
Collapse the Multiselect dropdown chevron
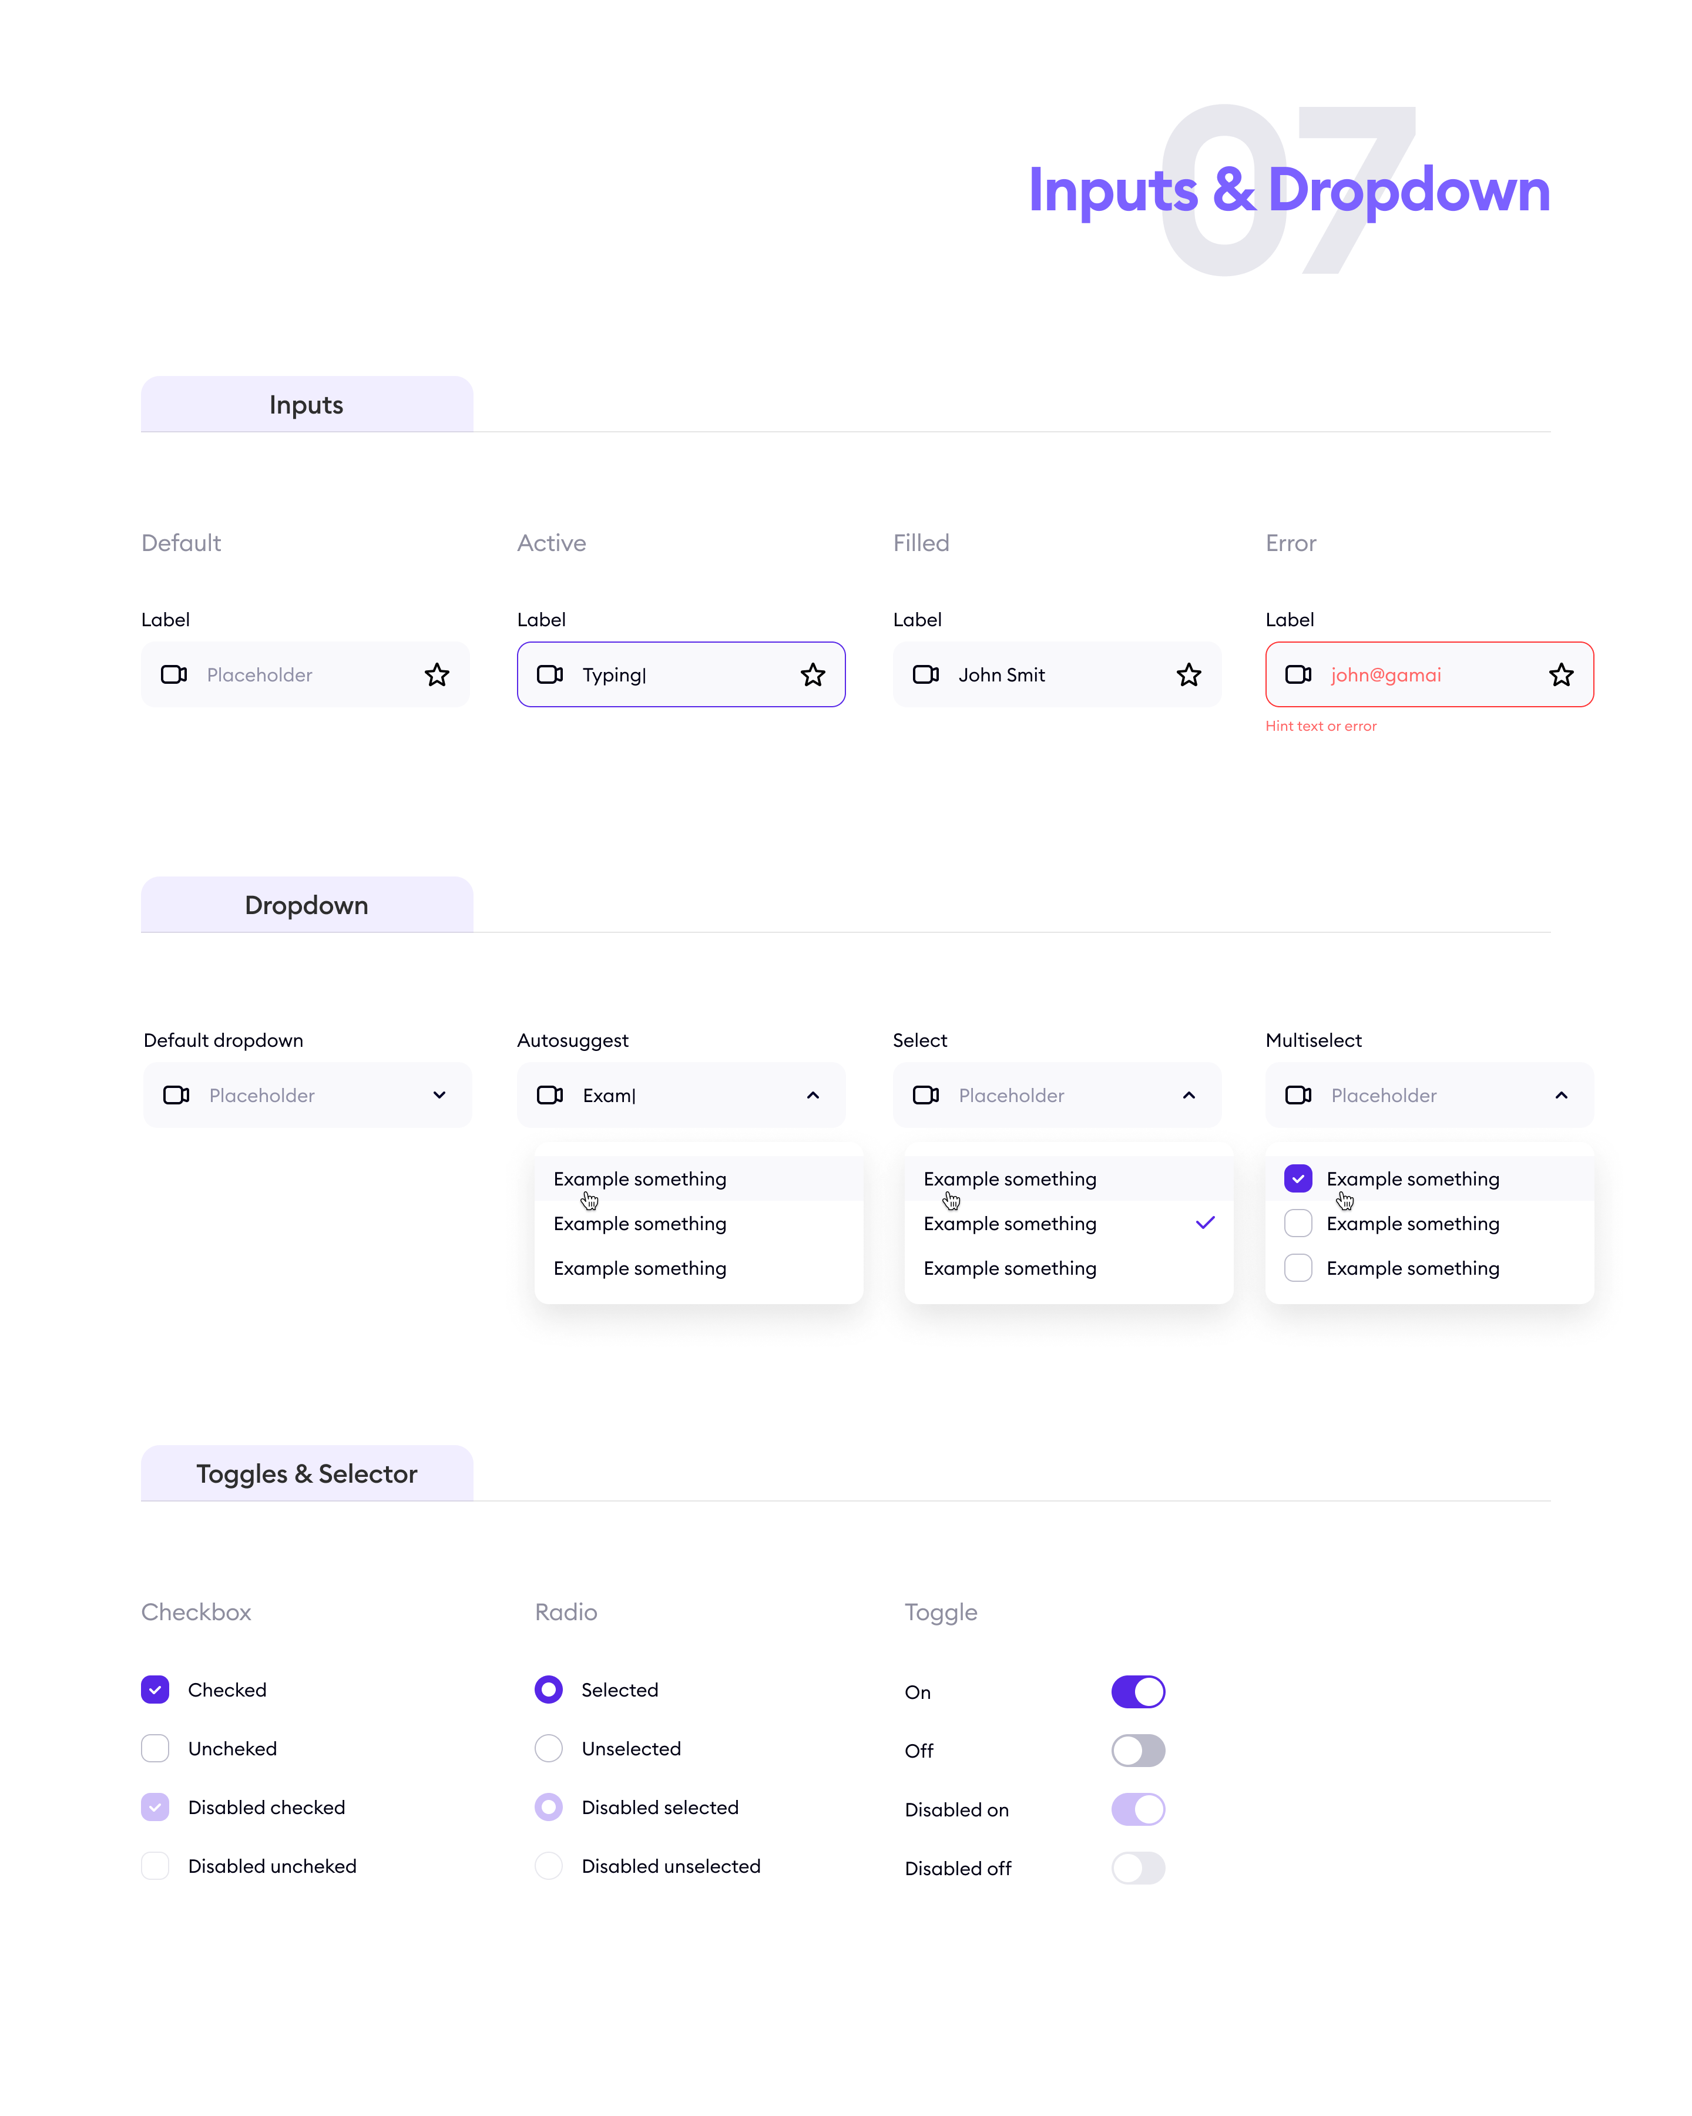point(1560,1094)
